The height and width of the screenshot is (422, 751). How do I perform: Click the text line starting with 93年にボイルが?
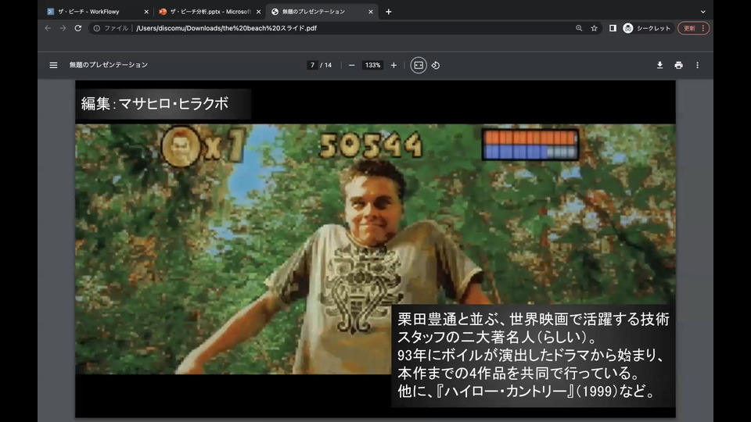(531, 355)
